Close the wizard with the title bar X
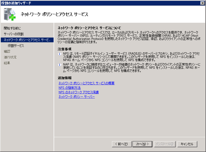Image resolution: width=206 pixels, height=152 pixels. pos(203,3)
